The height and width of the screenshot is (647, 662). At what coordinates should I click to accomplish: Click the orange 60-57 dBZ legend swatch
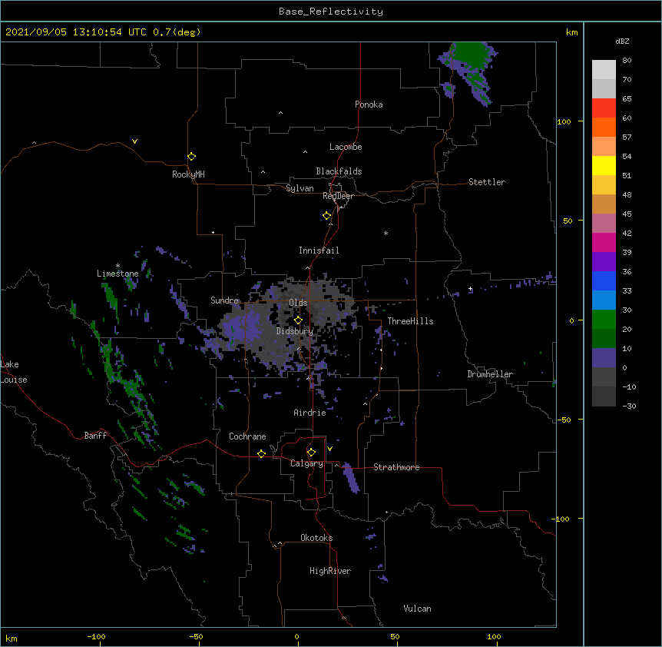pos(604,127)
